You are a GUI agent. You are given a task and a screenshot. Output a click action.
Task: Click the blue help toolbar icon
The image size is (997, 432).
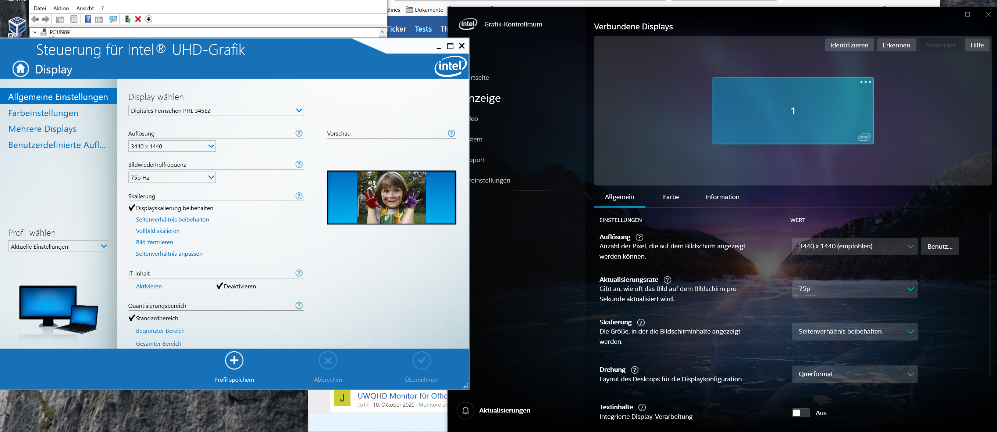pos(88,19)
